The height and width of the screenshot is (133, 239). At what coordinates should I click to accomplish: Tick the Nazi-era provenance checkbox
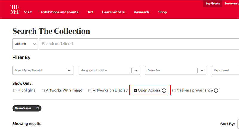click(174, 91)
